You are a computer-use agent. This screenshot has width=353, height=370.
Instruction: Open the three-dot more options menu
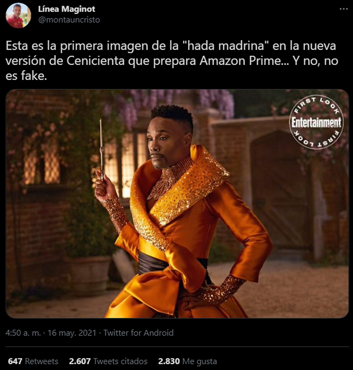[x=344, y=9]
